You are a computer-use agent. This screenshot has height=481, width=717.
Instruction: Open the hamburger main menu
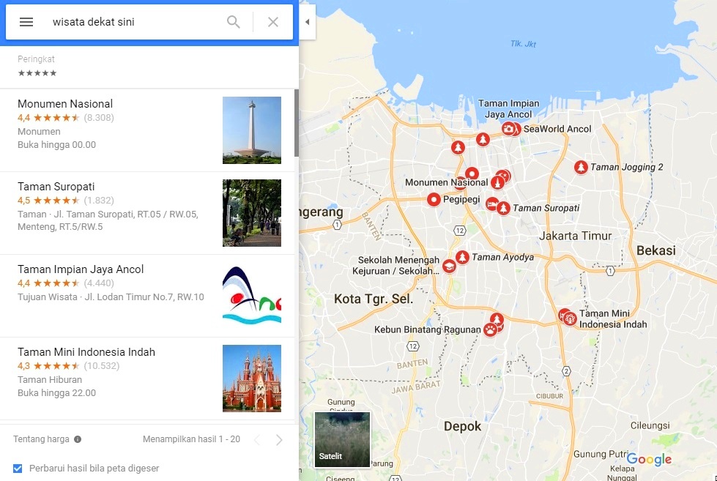26,22
